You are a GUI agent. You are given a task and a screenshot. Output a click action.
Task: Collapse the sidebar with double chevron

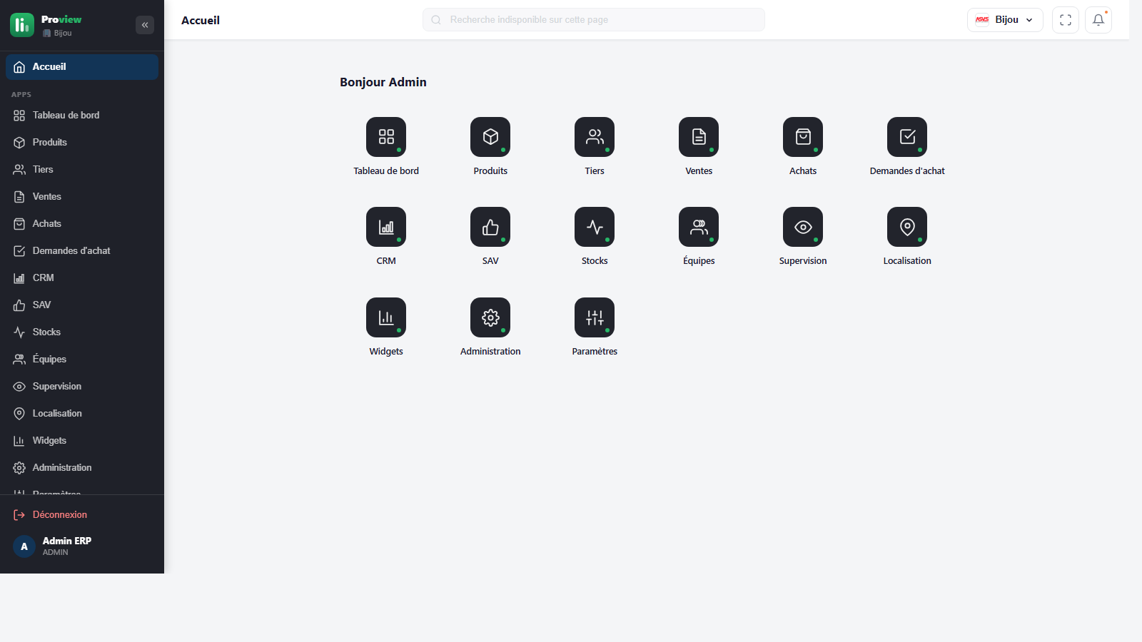(145, 25)
